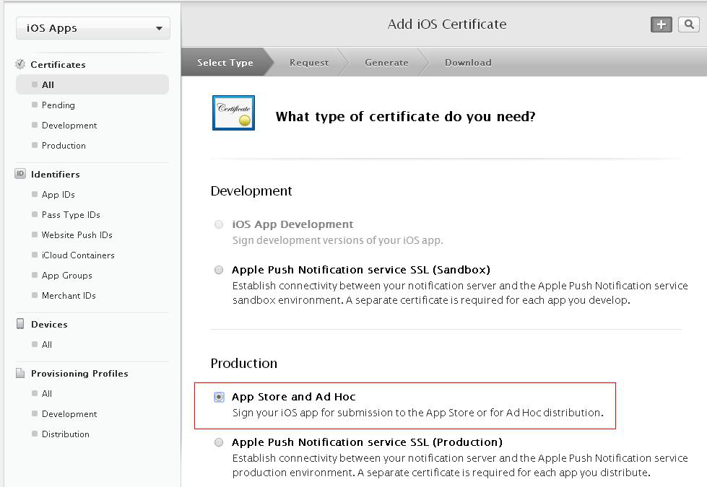Go to the Generate step
Image resolution: width=707 pixels, height=487 pixels.
coord(387,63)
